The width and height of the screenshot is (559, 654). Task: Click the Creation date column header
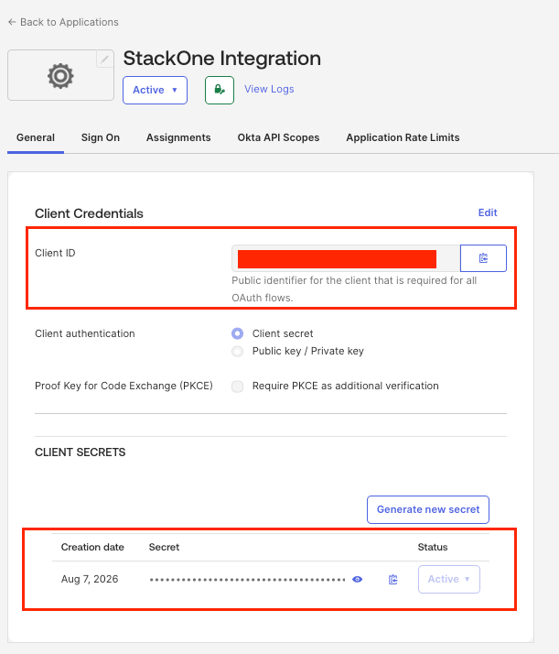(92, 547)
